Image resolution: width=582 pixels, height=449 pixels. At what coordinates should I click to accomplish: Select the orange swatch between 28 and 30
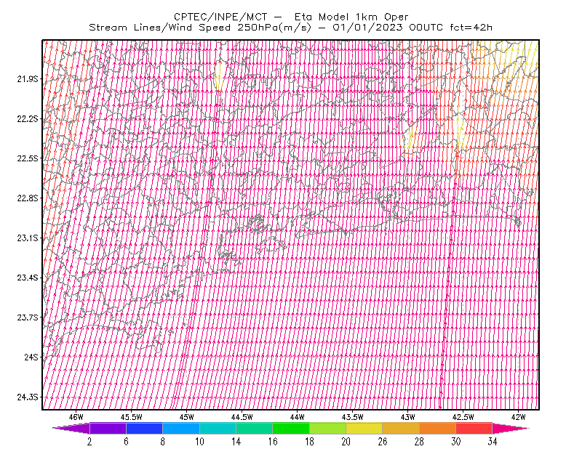click(x=438, y=428)
